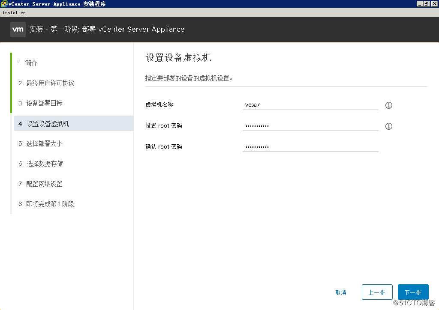Viewport: 439px width, 310px height.
Task: Click the 虚拟机名称 input containing vcsa7
Action: pyautogui.click(x=310, y=105)
